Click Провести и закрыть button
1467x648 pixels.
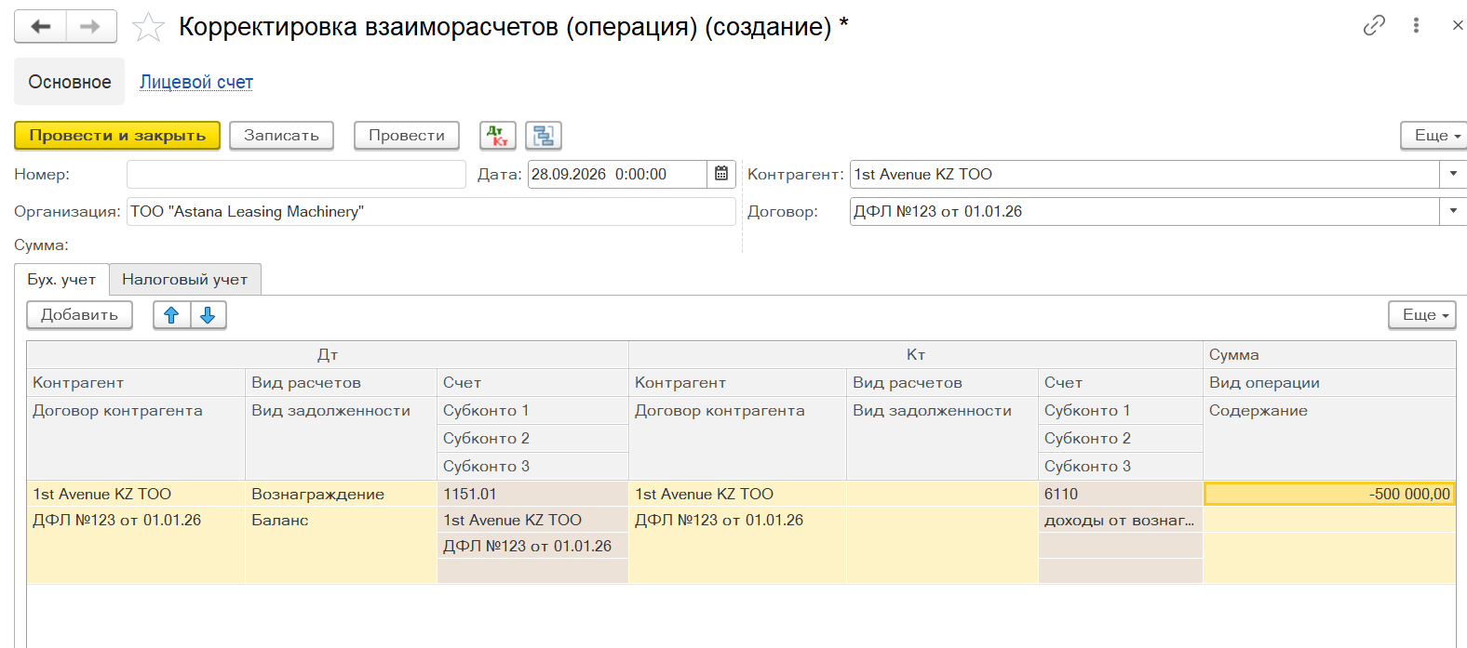[117, 136]
